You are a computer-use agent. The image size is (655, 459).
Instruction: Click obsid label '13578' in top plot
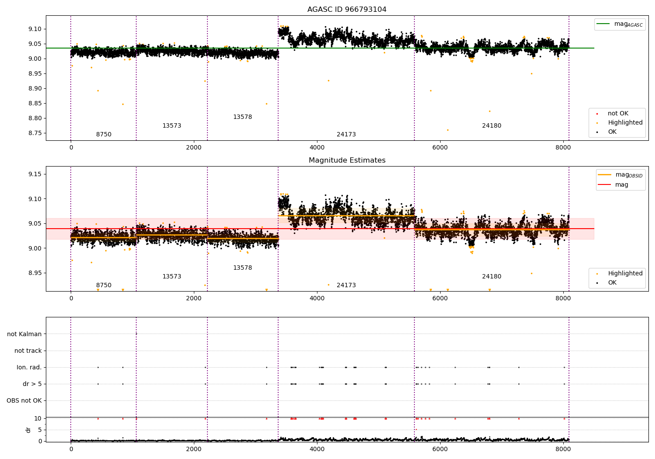[x=242, y=117]
